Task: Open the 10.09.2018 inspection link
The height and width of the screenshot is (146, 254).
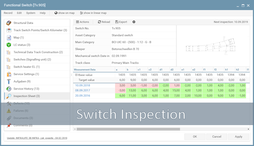Action: pyautogui.click(x=83, y=86)
